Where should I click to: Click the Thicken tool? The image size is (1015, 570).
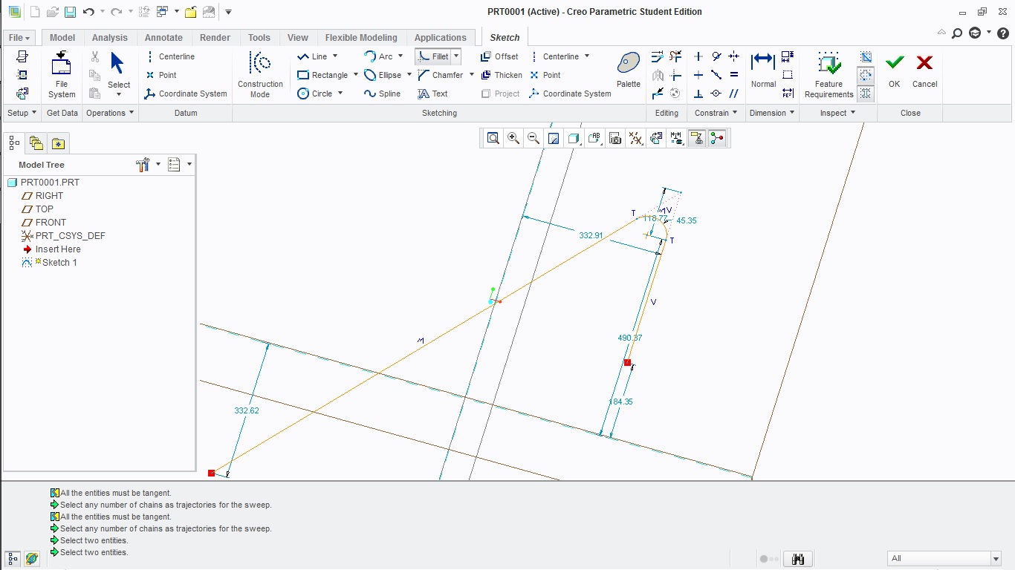[502, 75]
